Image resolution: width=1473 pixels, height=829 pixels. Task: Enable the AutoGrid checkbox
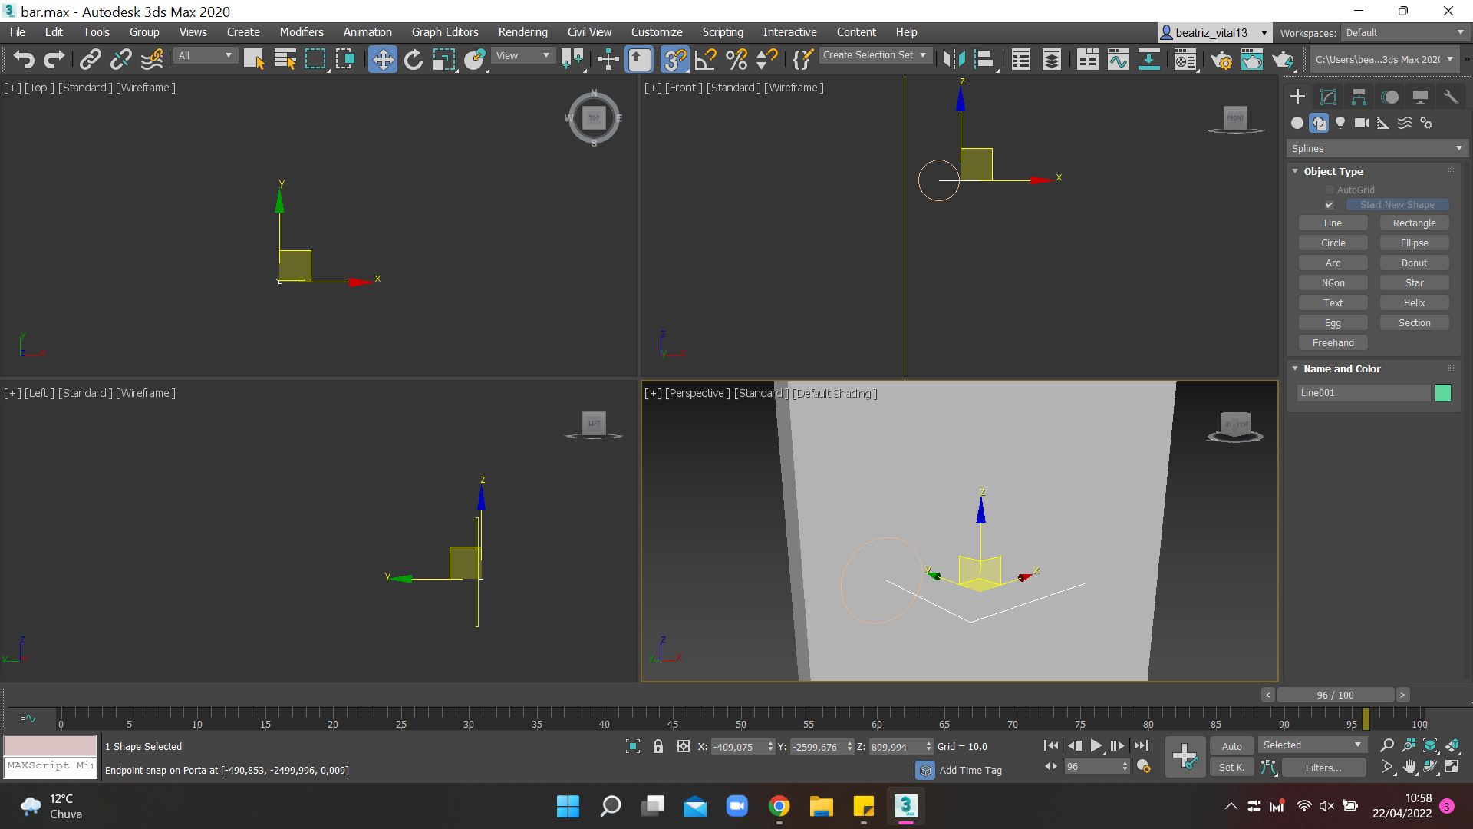pyautogui.click(x=1330, y=190)
